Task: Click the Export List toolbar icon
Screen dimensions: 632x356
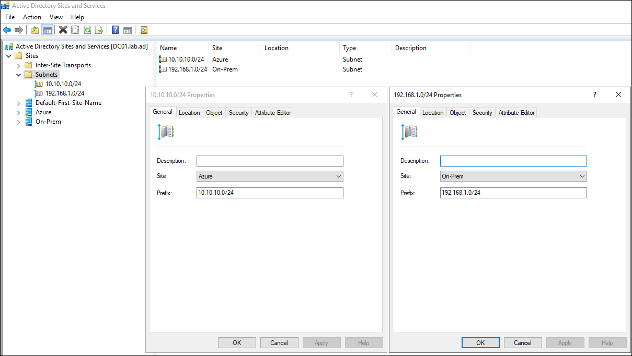Action: (x=99, y=30)
